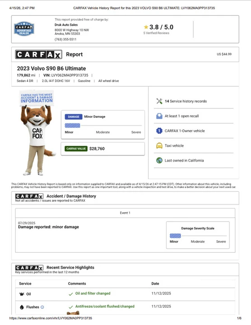The width and height of the screenshot is (251, 325).
Task: Click the CARFAX Report logo
Action: [38, 55]
